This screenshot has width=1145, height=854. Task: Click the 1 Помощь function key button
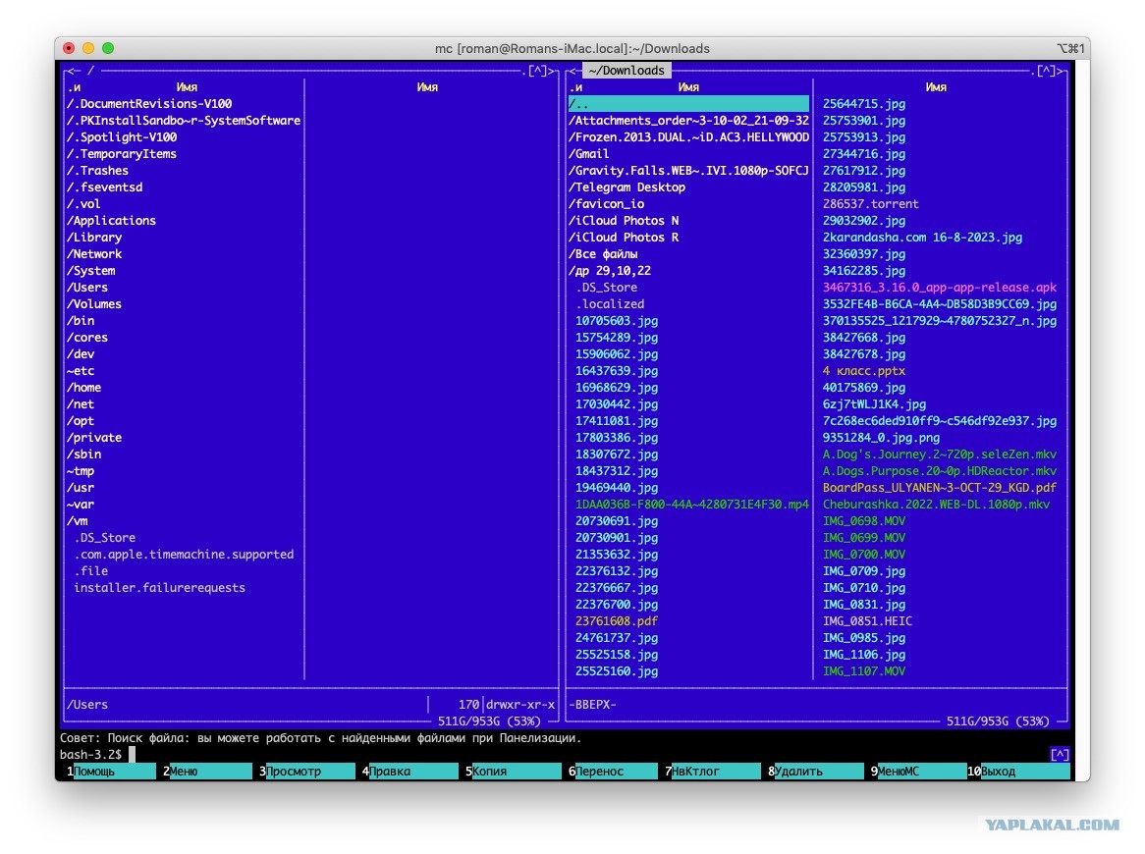(110, 771)
